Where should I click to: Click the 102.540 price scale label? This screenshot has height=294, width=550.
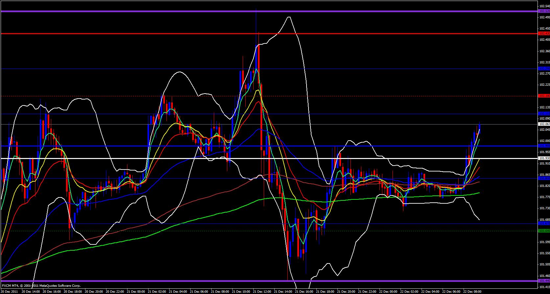point(544,6)
